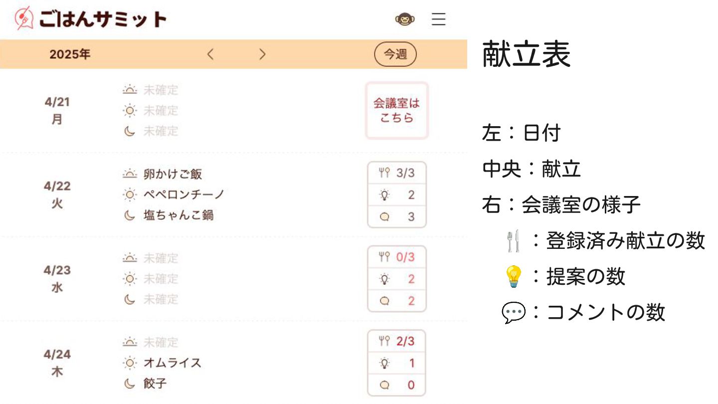Click the moon icon beside 塩ちゃんこ鍋
The image size is (718, 404).
(130, 215)
